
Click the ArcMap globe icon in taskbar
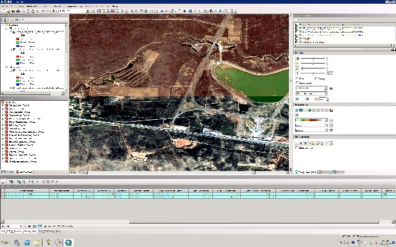pos(68,242)
